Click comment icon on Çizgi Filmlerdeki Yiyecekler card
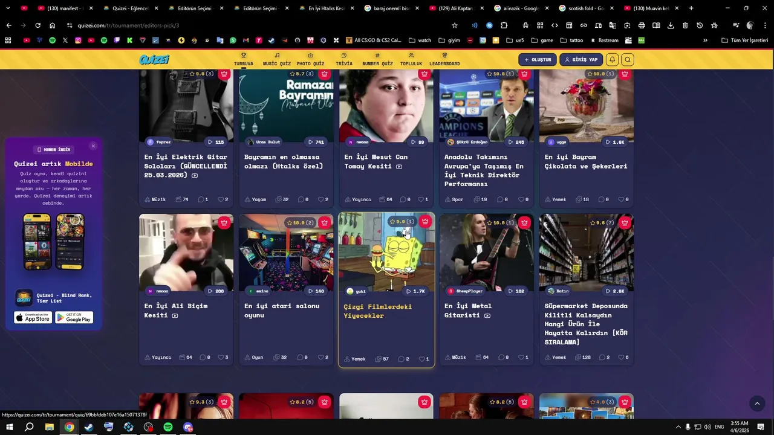Viewport: 774px width, 435px height. coord(401,359)
